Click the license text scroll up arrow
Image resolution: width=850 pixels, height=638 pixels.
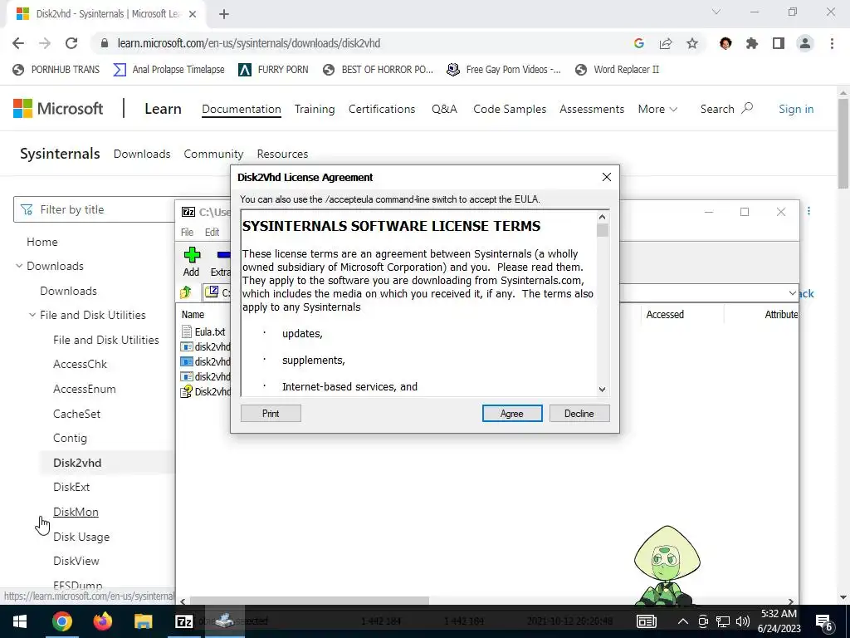pyautogui.click(x=603, y=217)
